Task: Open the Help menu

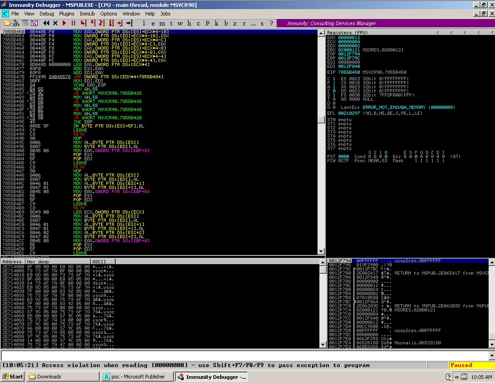Action: click(150, 14)
